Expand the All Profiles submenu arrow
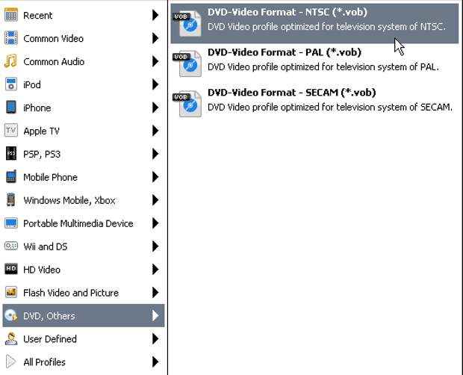This screenshot has width=463, height=375. click(155, 362)
